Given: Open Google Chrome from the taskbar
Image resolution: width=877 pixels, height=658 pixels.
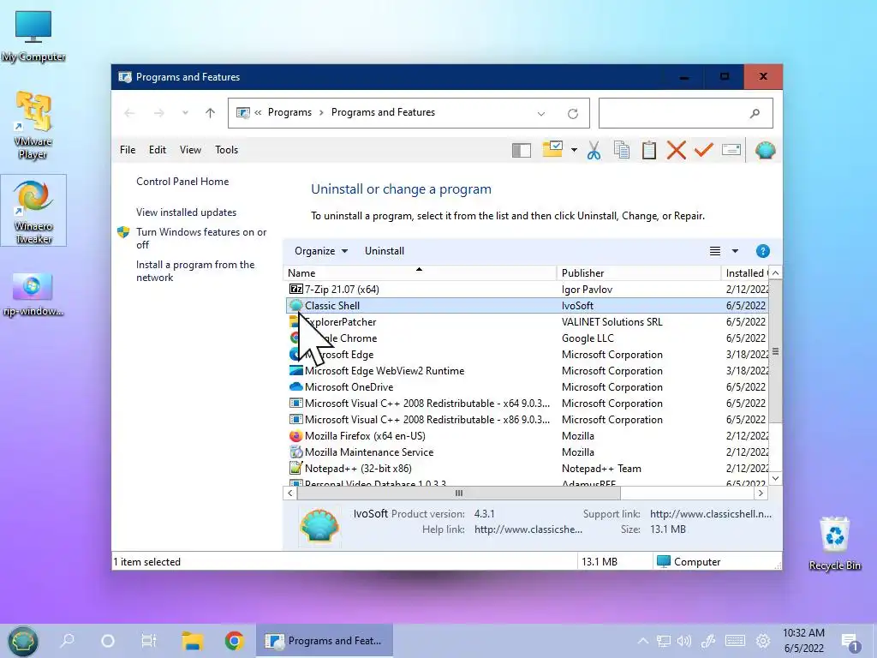Looking at the screenshot, I should (x=235, y=641).
